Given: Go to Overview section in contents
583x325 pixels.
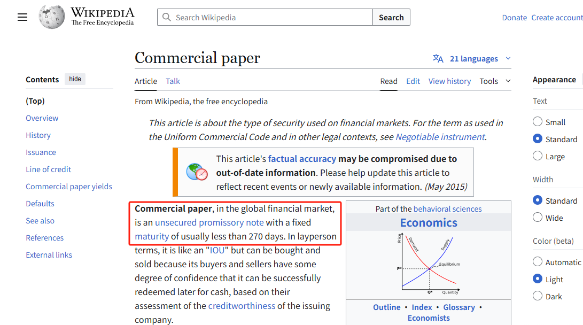Looking at the screenshot, I should 42,118.
